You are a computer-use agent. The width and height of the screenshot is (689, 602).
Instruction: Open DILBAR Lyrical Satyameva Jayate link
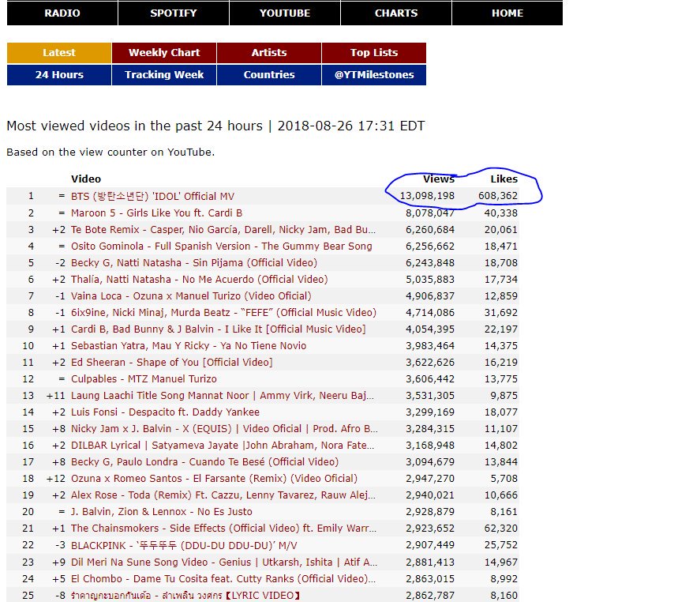(x=223, y=446)
